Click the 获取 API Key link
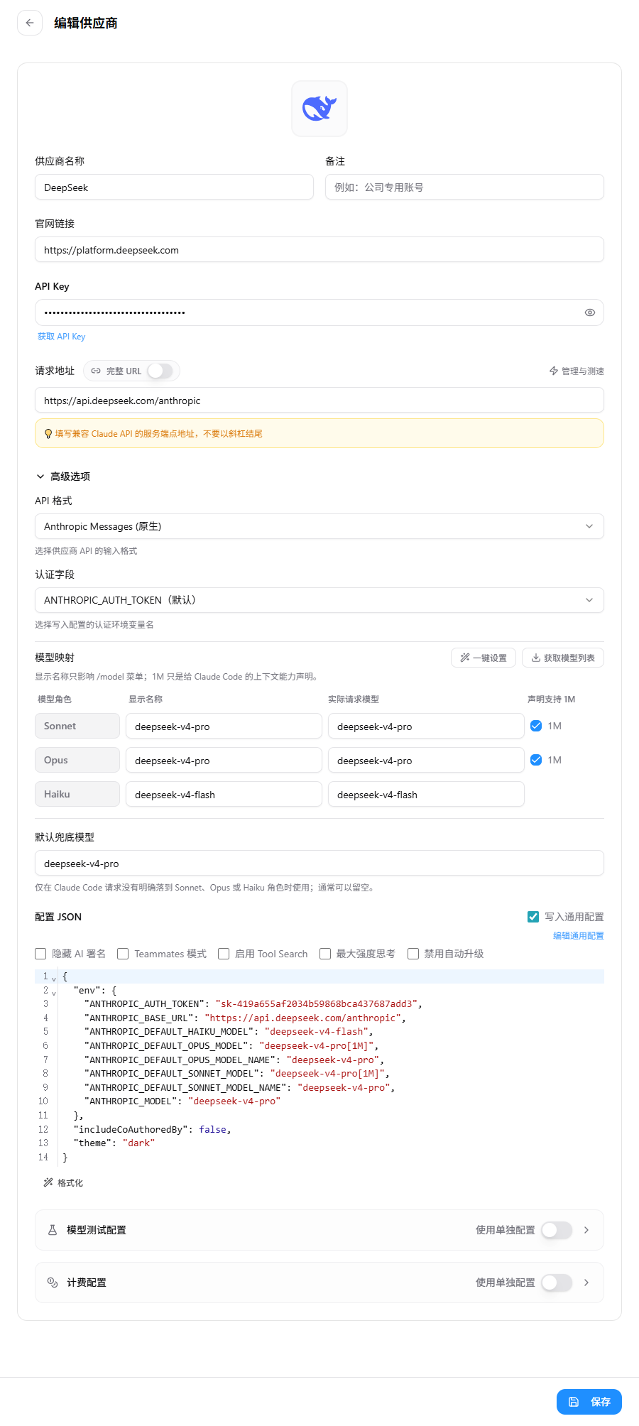The image size is (639, 1426). tap(61, 337)
